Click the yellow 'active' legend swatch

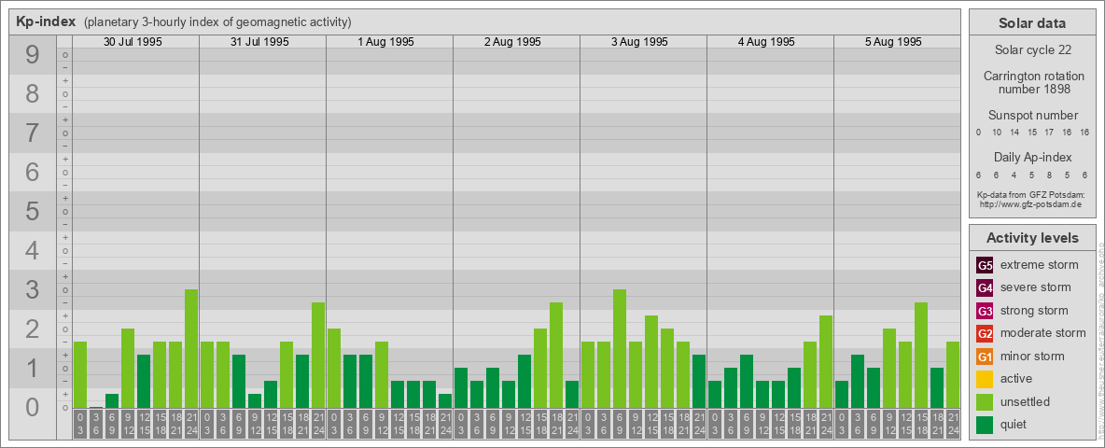[985, 379]
